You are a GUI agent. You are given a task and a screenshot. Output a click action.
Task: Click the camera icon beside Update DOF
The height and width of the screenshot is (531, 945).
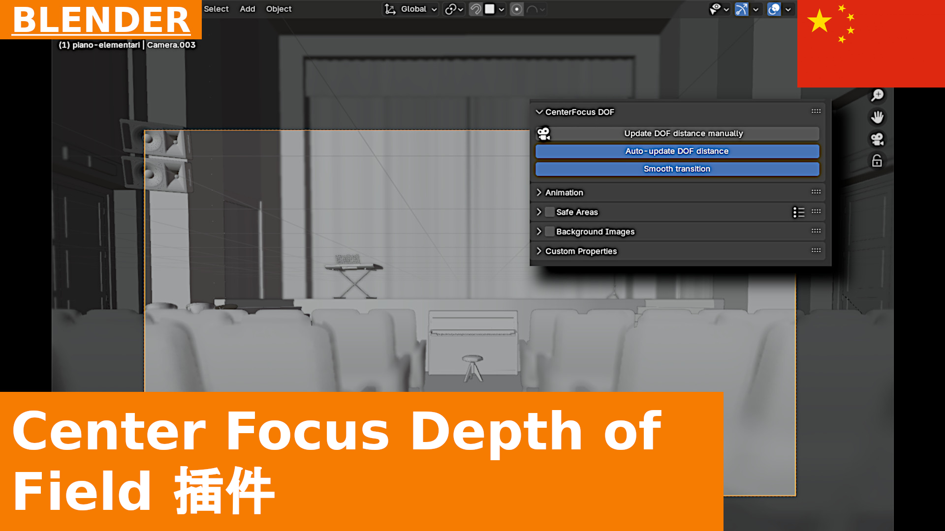(x=543, y=133)
